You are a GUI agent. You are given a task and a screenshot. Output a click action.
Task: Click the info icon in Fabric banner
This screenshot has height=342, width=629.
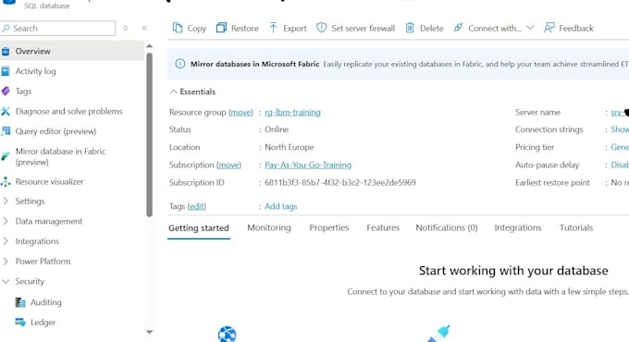point(180,64)
